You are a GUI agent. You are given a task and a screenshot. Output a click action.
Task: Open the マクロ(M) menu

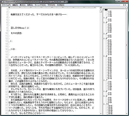click(x=51, y=5)
